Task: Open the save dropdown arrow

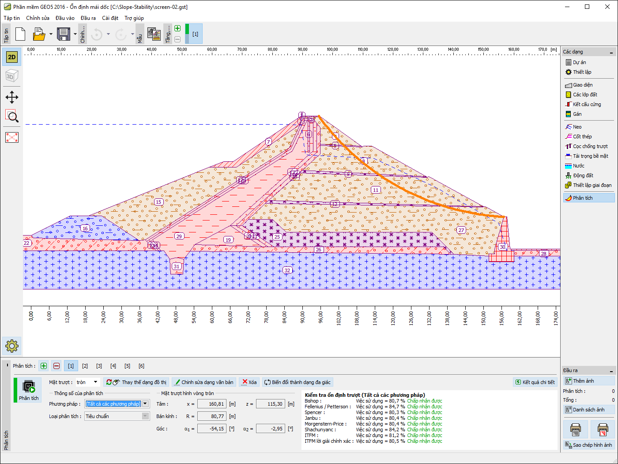Action: click(75, 34)
